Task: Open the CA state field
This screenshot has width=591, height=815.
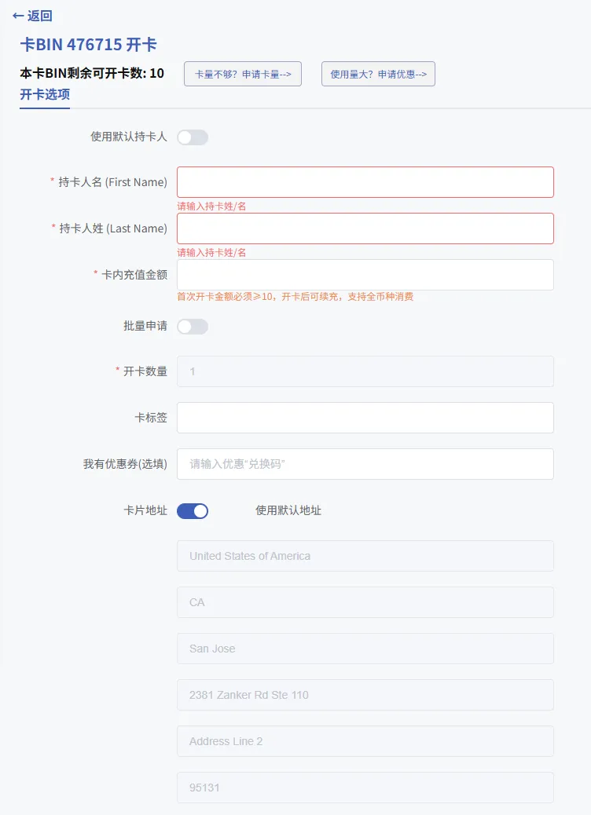Action: (365, 602)
